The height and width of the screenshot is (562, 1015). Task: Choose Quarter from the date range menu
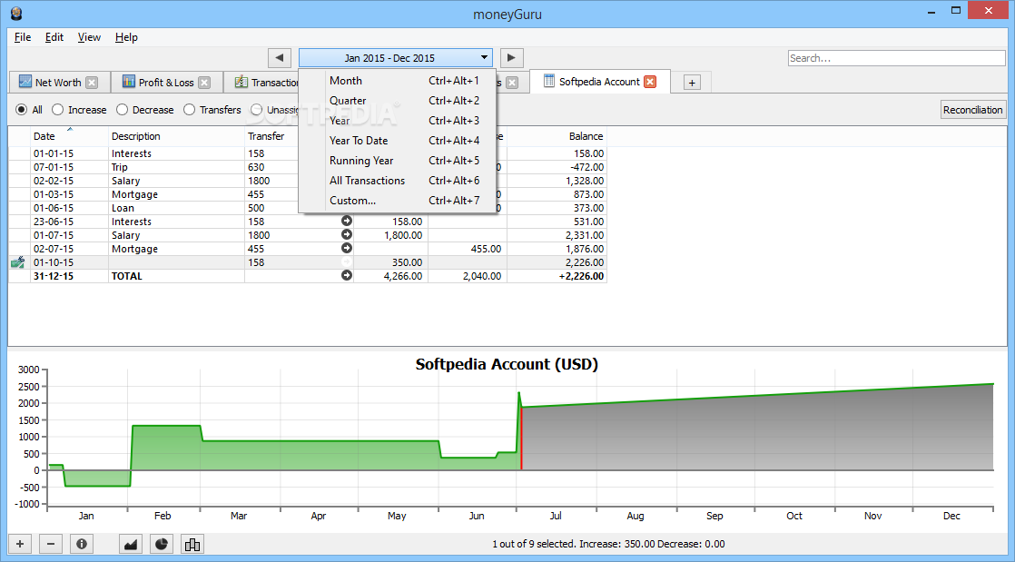click(x=398, y=101)
